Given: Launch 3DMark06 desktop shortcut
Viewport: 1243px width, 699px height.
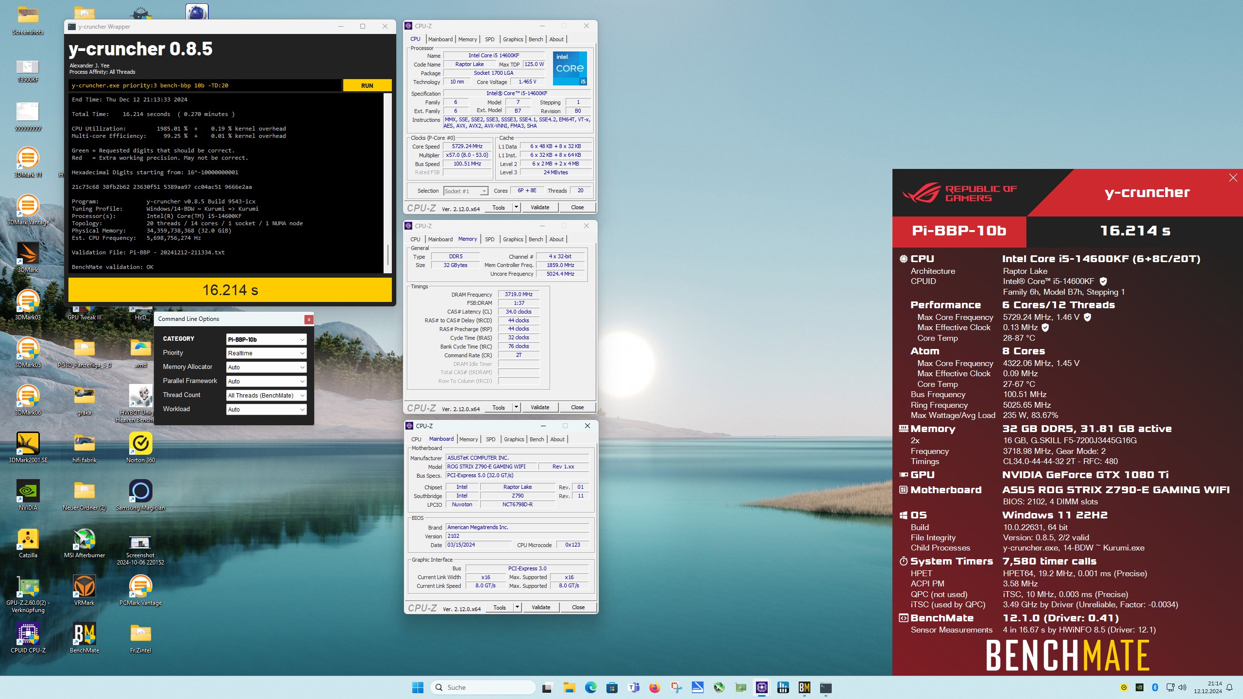Looking at the screenshot, I should (x=28, y=400).
